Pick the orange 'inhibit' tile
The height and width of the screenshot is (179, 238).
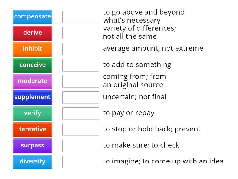32,49
